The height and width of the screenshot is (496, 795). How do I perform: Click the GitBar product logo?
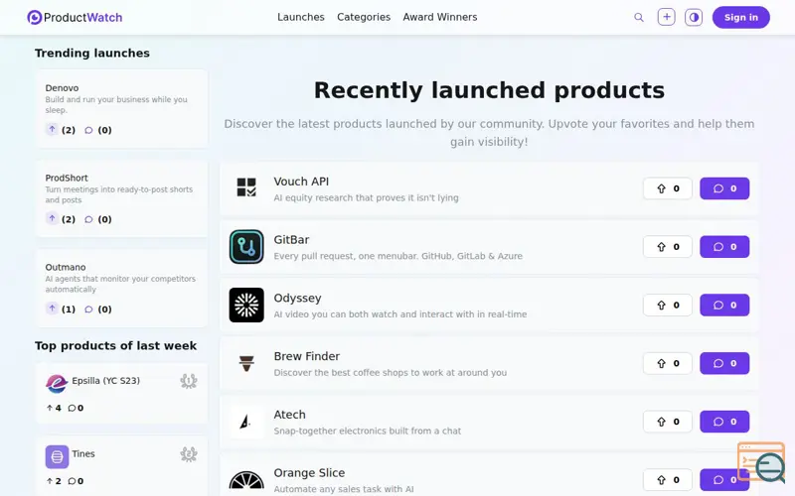(246, 247)
